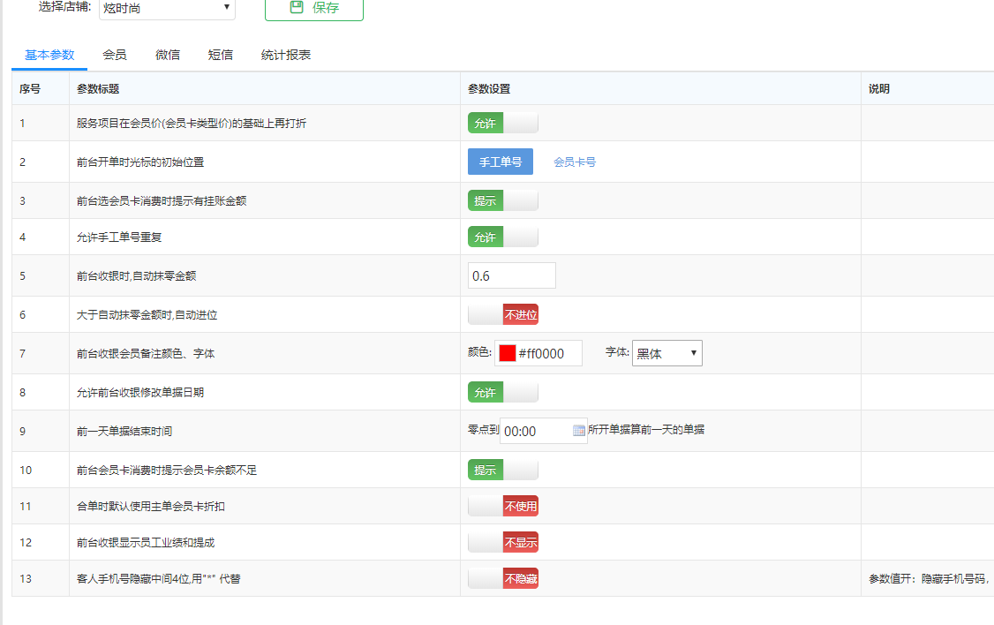This screenshot has height=625, width=994.
Task: Toggle the 不使用 switch for 主单会员卡折扣
Action: (x=502, y=506)
